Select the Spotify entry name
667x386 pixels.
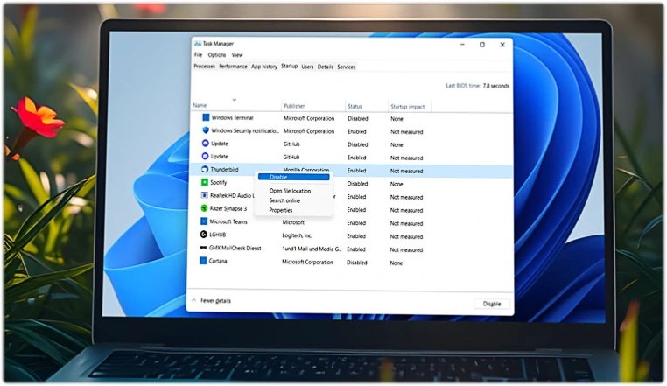tap(219, 183)
